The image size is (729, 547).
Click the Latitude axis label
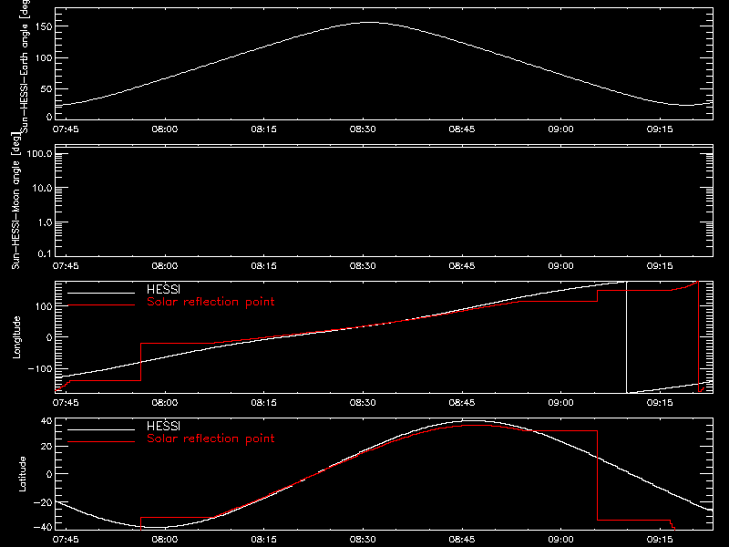tap(22, 474)
